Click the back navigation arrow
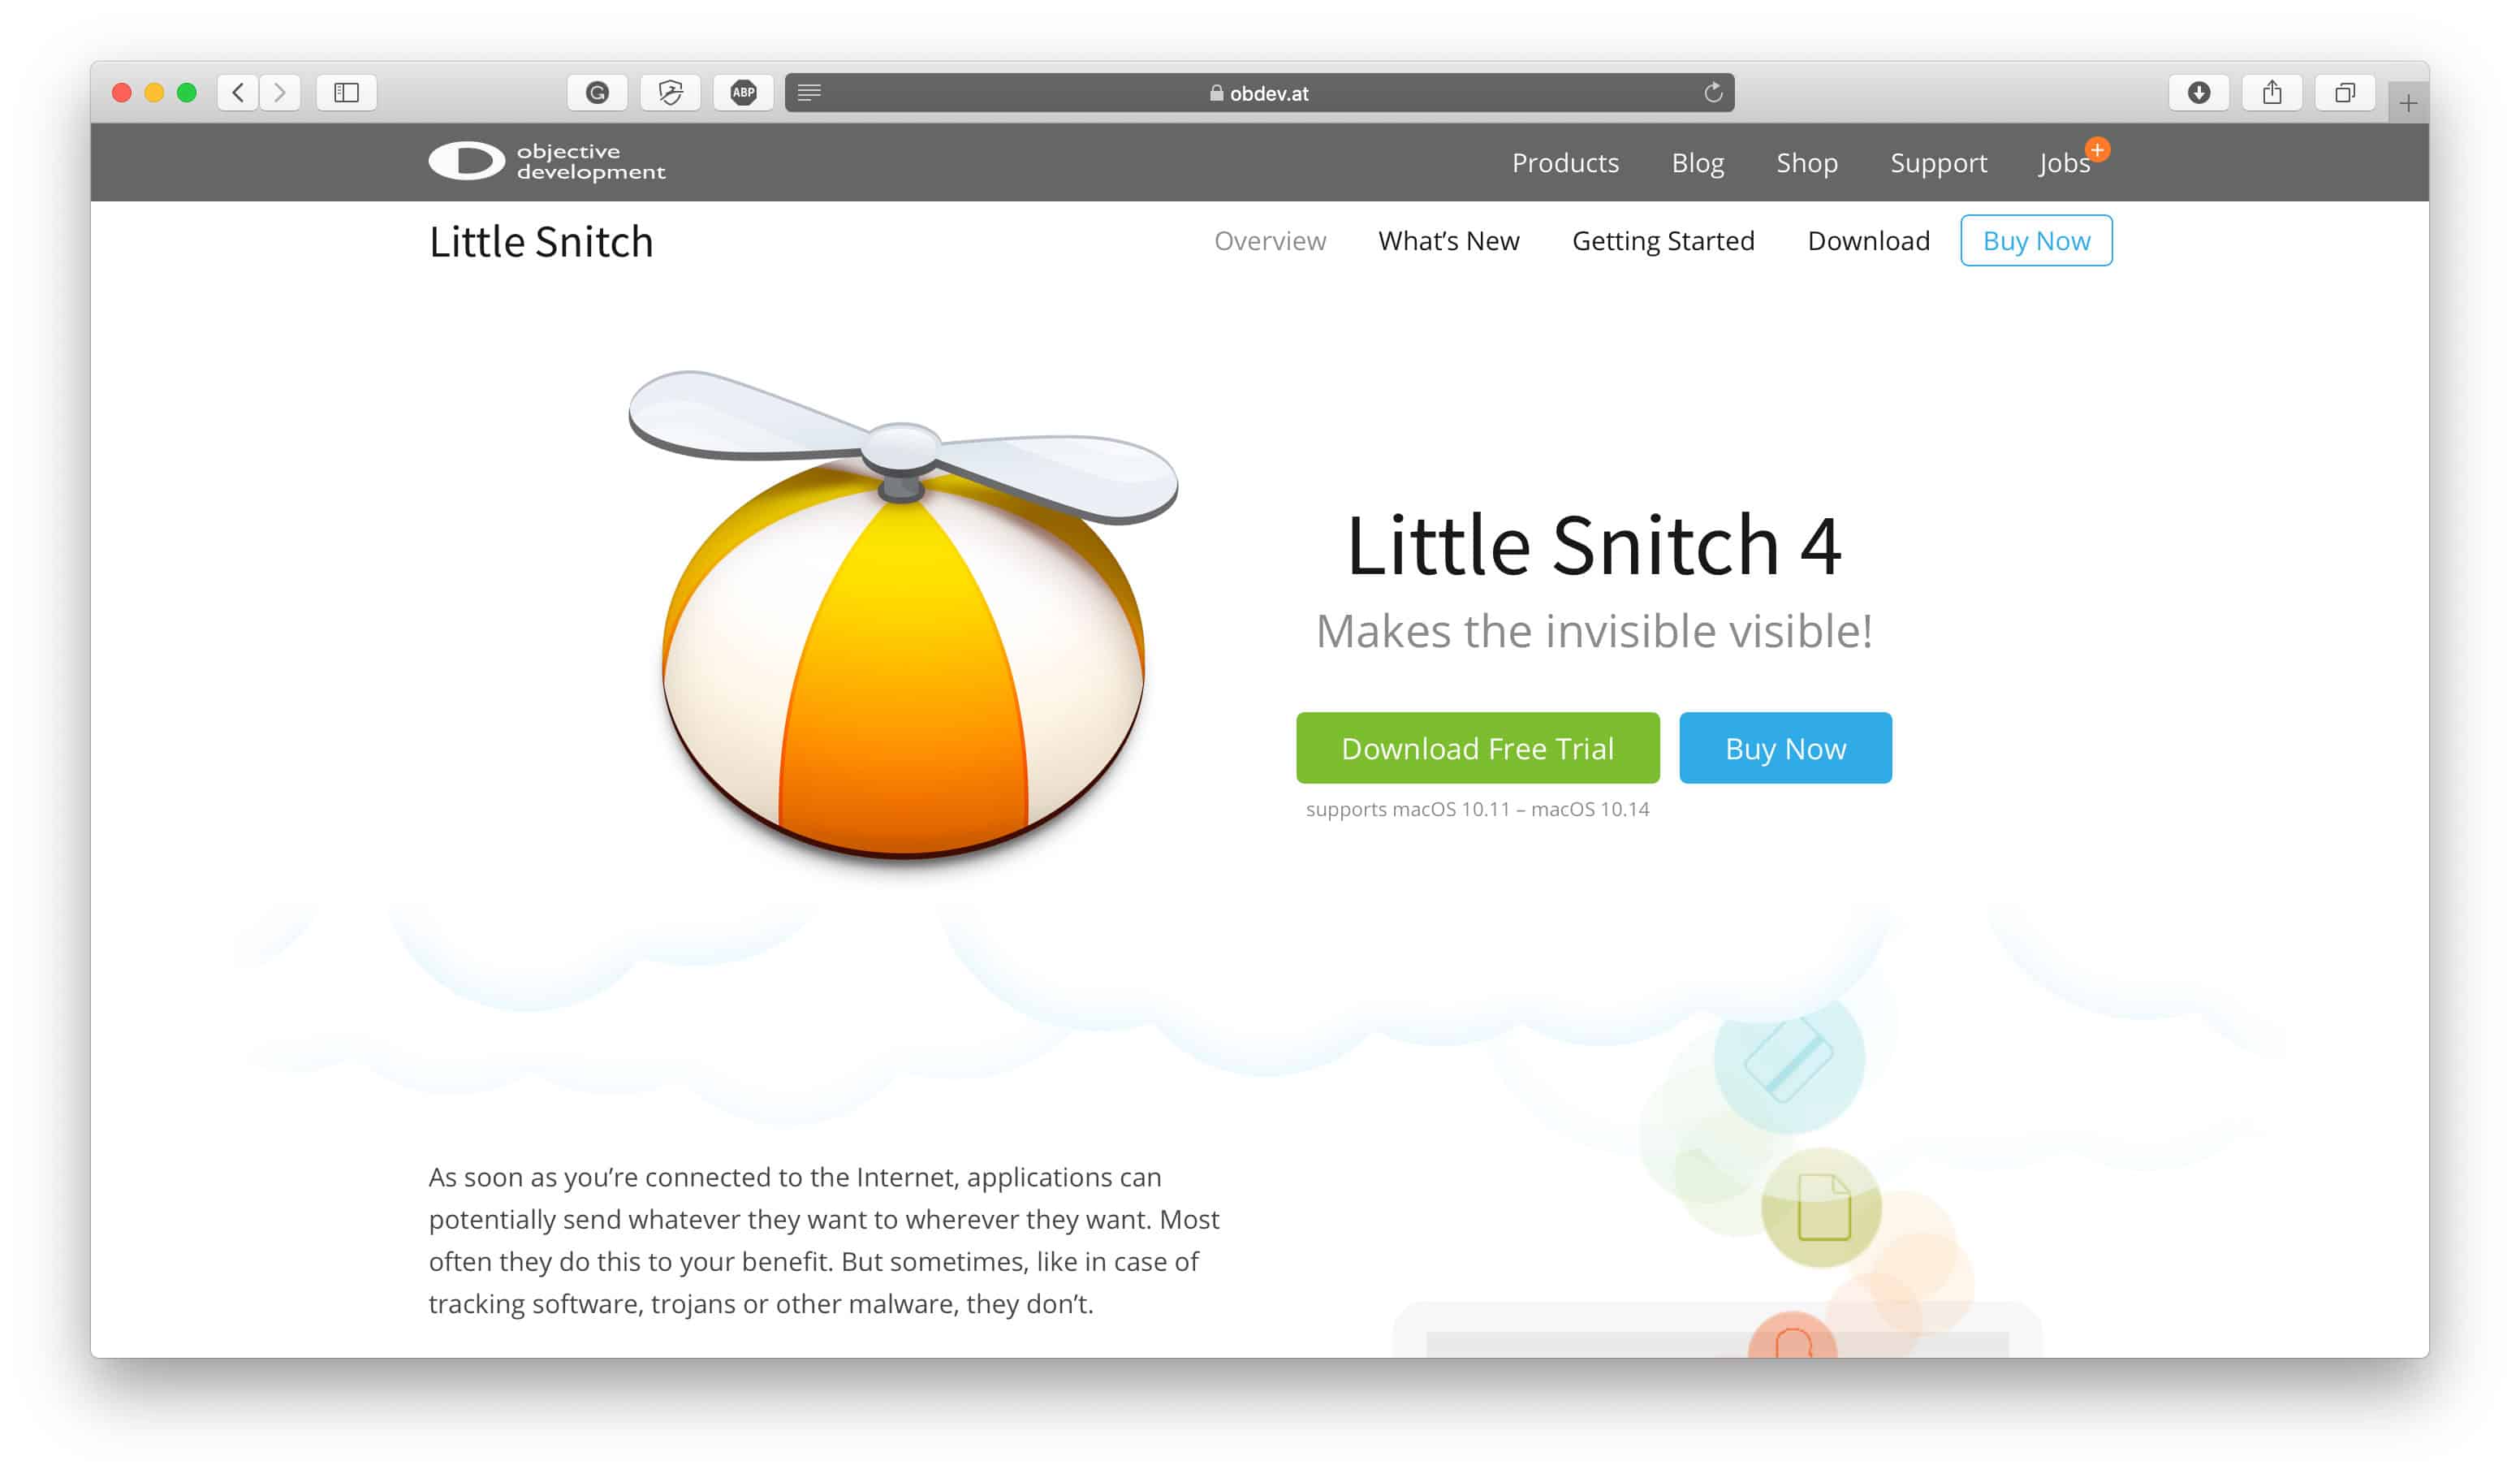2520x1478 pixels. (x=237, y=92)
